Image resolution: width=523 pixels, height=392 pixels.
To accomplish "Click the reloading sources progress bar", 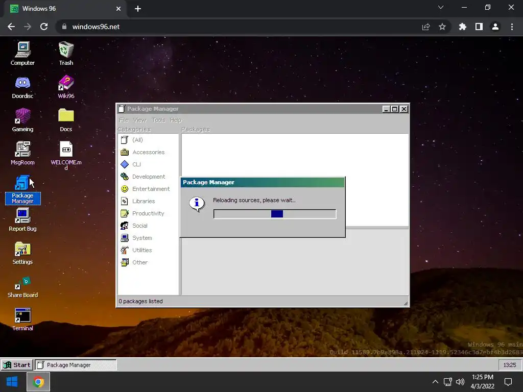I will tap(275, 214).
